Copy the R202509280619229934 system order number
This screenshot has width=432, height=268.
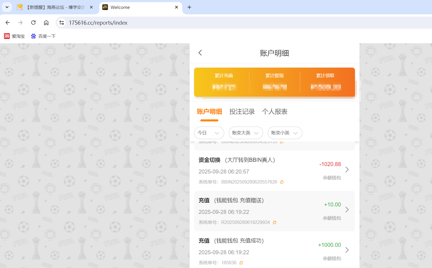point(274,222)
